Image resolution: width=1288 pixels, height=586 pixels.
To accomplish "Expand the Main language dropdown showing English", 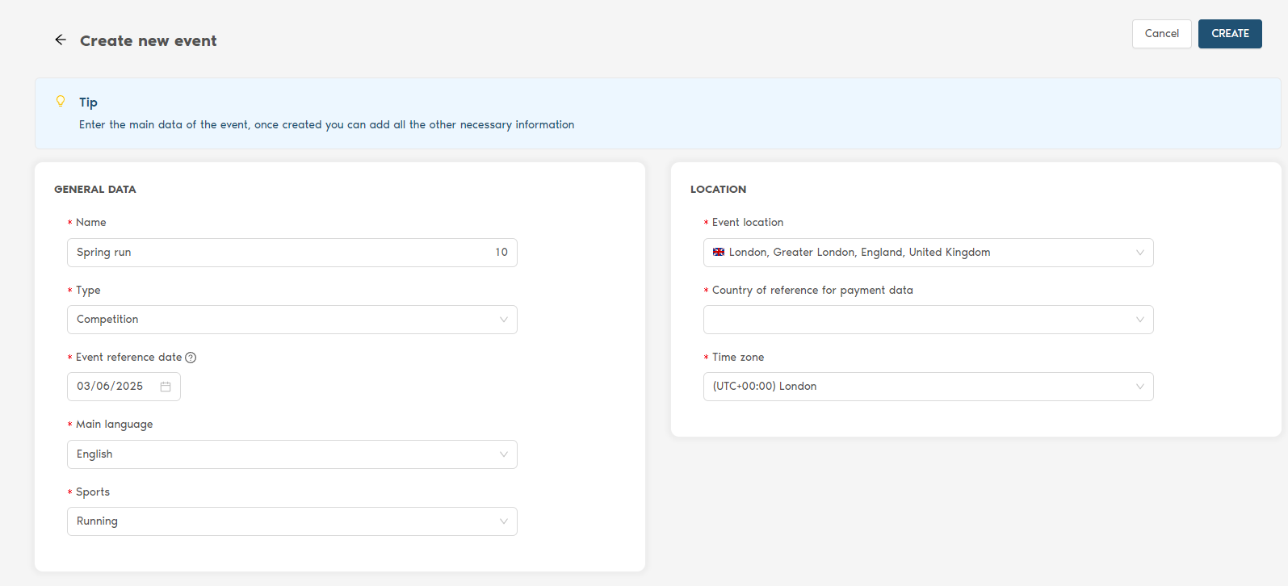I will [292, 454].
